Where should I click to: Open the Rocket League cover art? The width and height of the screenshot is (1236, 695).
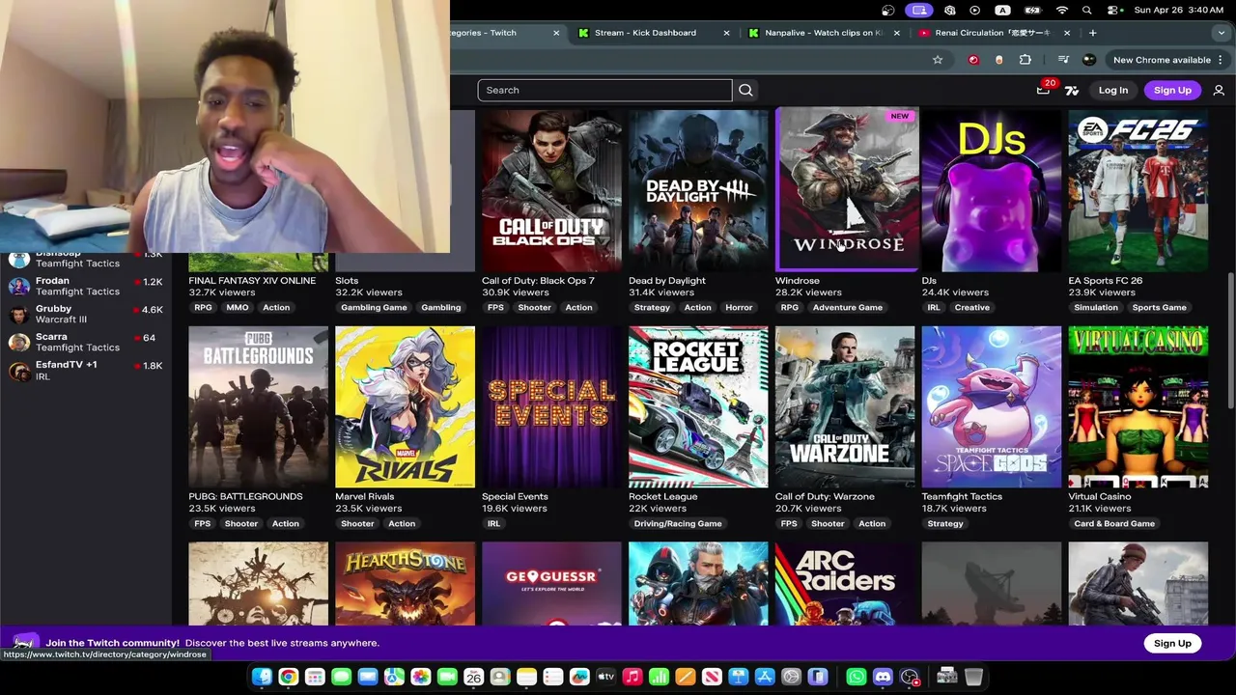click(698, 407)
